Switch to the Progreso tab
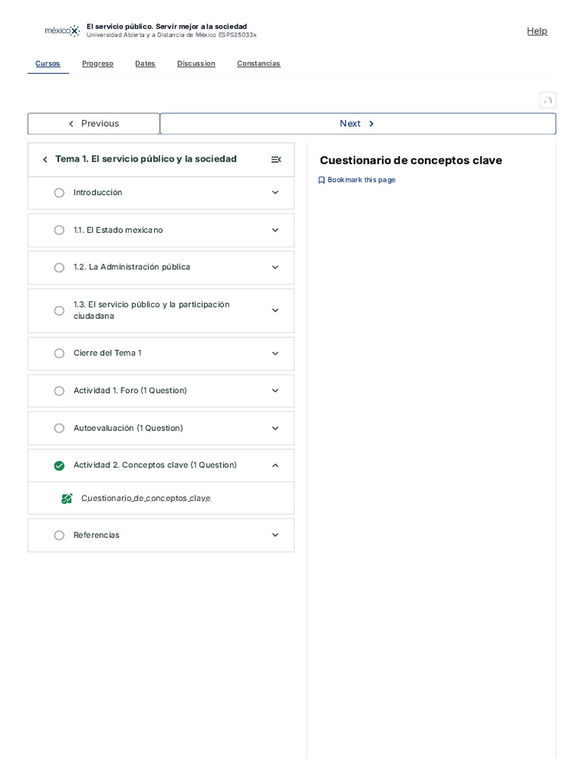 coord(97,64)
